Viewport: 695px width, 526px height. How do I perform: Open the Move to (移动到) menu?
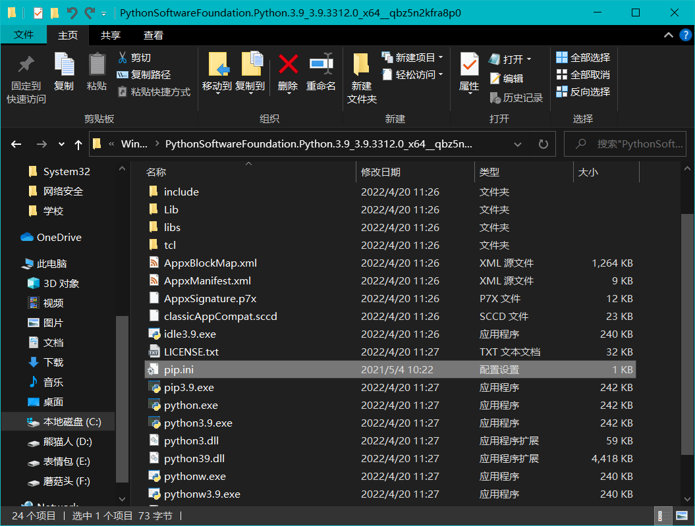click(x=217, y=73)
